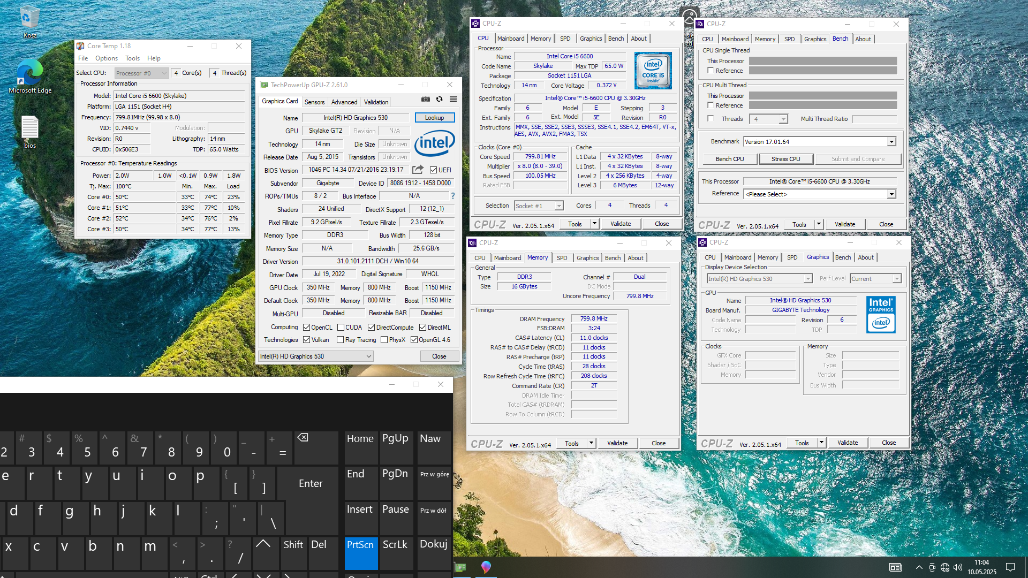Switch to the Sensors tab in GPU-Z
This screenshot has height=578, width=1028.
(x=314, y=102)
